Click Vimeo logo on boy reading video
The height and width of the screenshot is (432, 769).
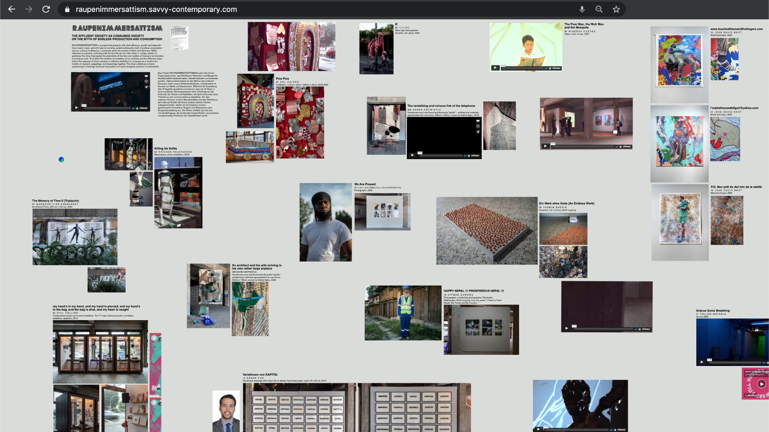coord(556,68)
